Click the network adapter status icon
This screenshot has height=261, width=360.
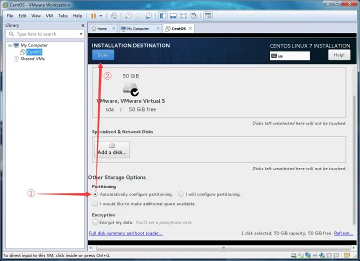click(x=307, y=255)
